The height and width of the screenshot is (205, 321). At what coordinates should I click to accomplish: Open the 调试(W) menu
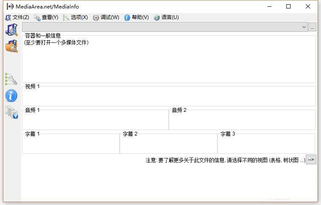pyautogui.click(x=106, y=17)
